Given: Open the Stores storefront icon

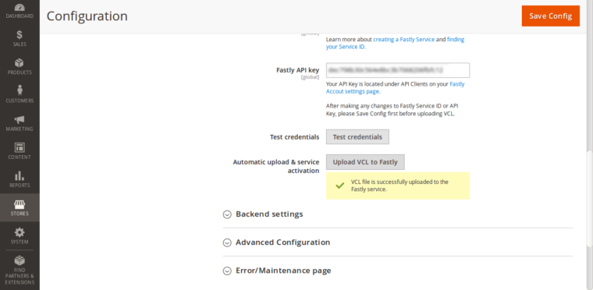Looking at the screenshot, I should tap(20, 204).
